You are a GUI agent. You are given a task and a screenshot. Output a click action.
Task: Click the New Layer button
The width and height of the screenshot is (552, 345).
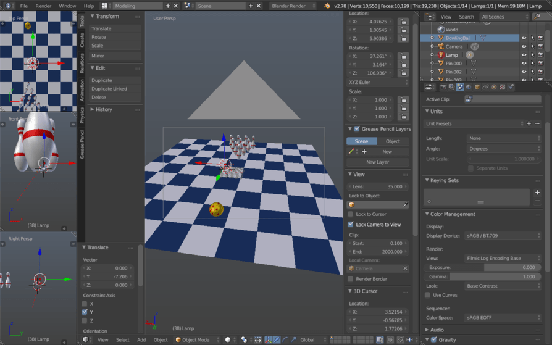377,162
